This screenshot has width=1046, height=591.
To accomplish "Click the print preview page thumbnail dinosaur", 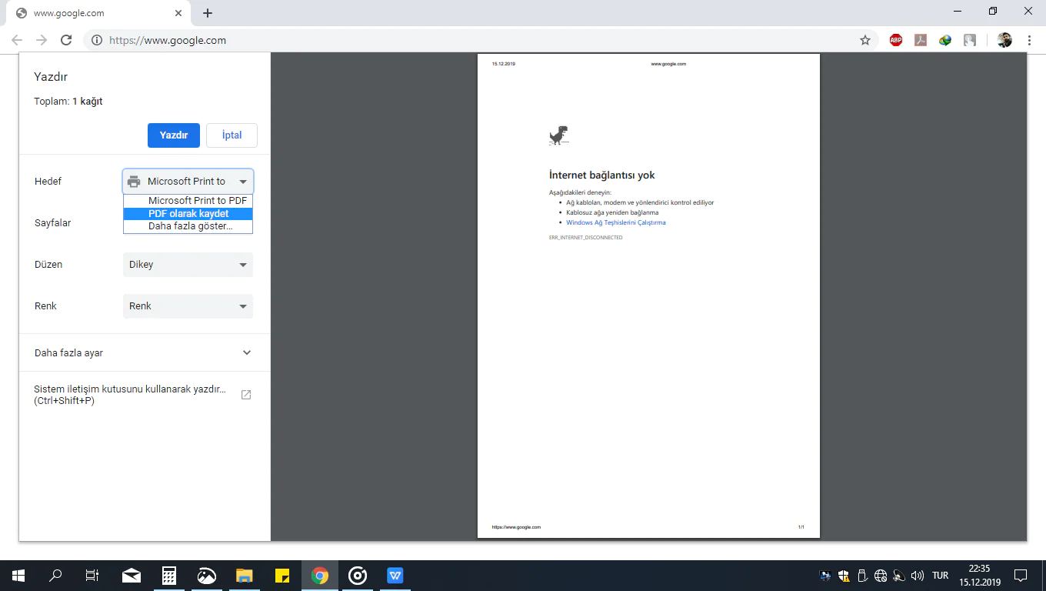I will pyautogui.click(x=558, y=135).
